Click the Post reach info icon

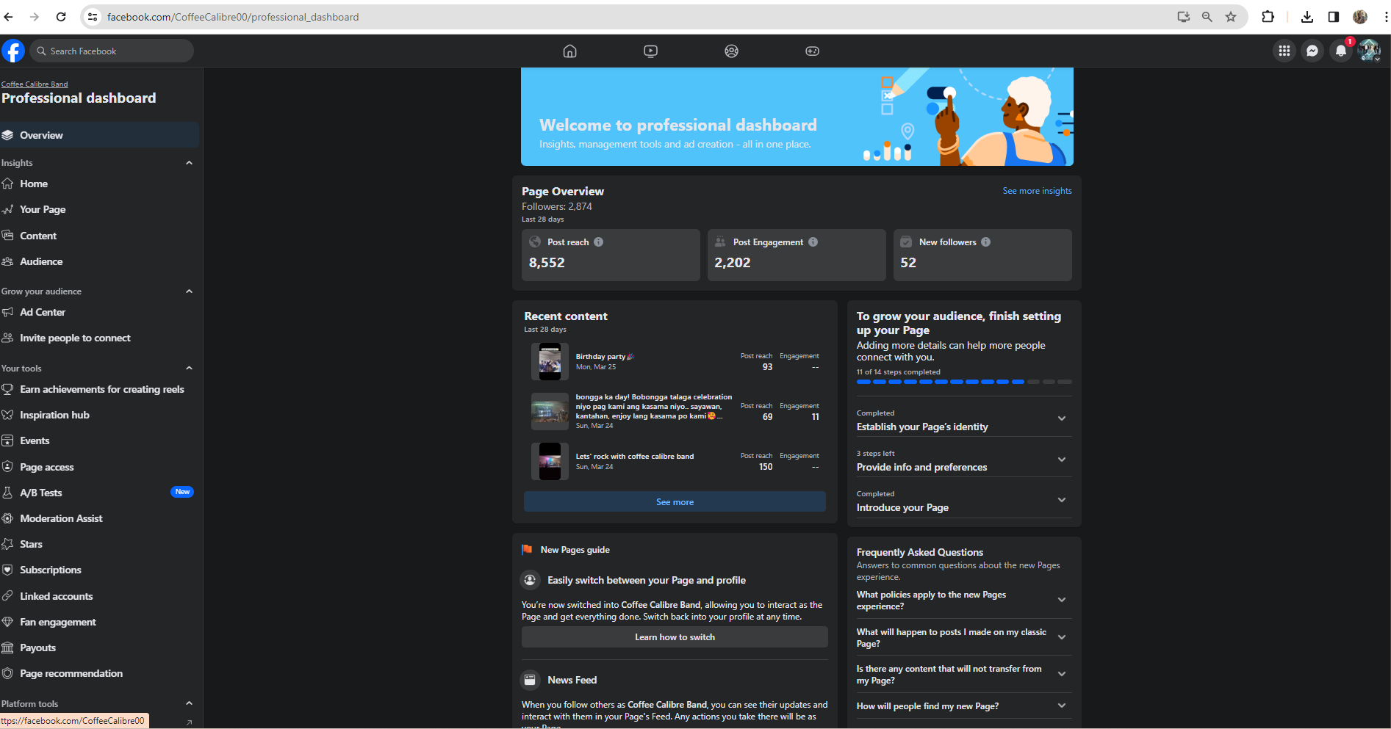tap(599, 242)
